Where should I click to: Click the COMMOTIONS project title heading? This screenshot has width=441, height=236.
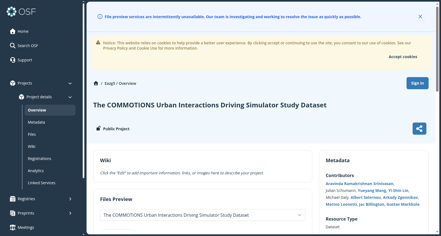click(210, 105)
